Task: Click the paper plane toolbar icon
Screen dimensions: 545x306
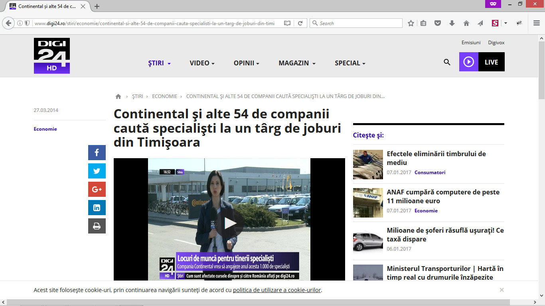Action: pos(481,23)
